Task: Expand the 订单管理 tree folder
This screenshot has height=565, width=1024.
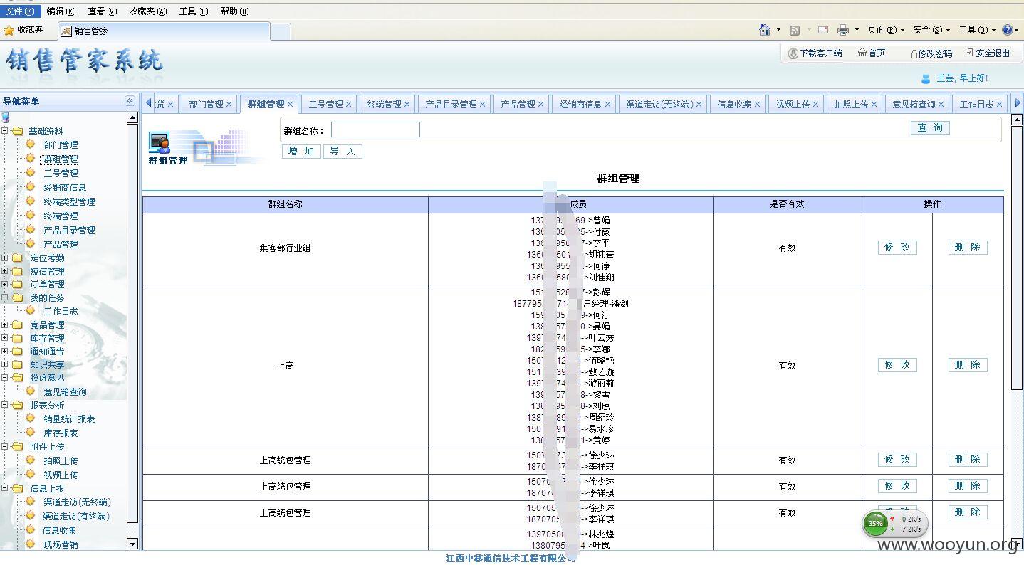Action: [5, 285]
